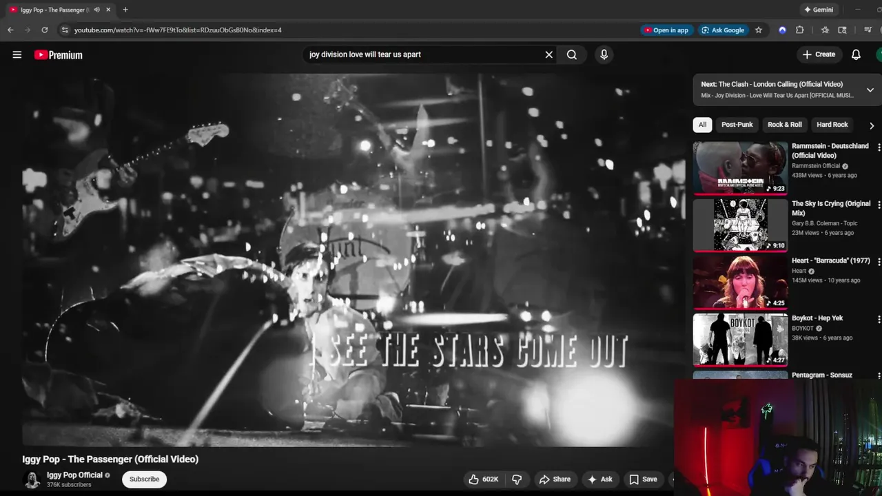The width and height of the screenshot is (882, 496).
Task: Open site information icon in address bar
Action: tap(65, 30)
